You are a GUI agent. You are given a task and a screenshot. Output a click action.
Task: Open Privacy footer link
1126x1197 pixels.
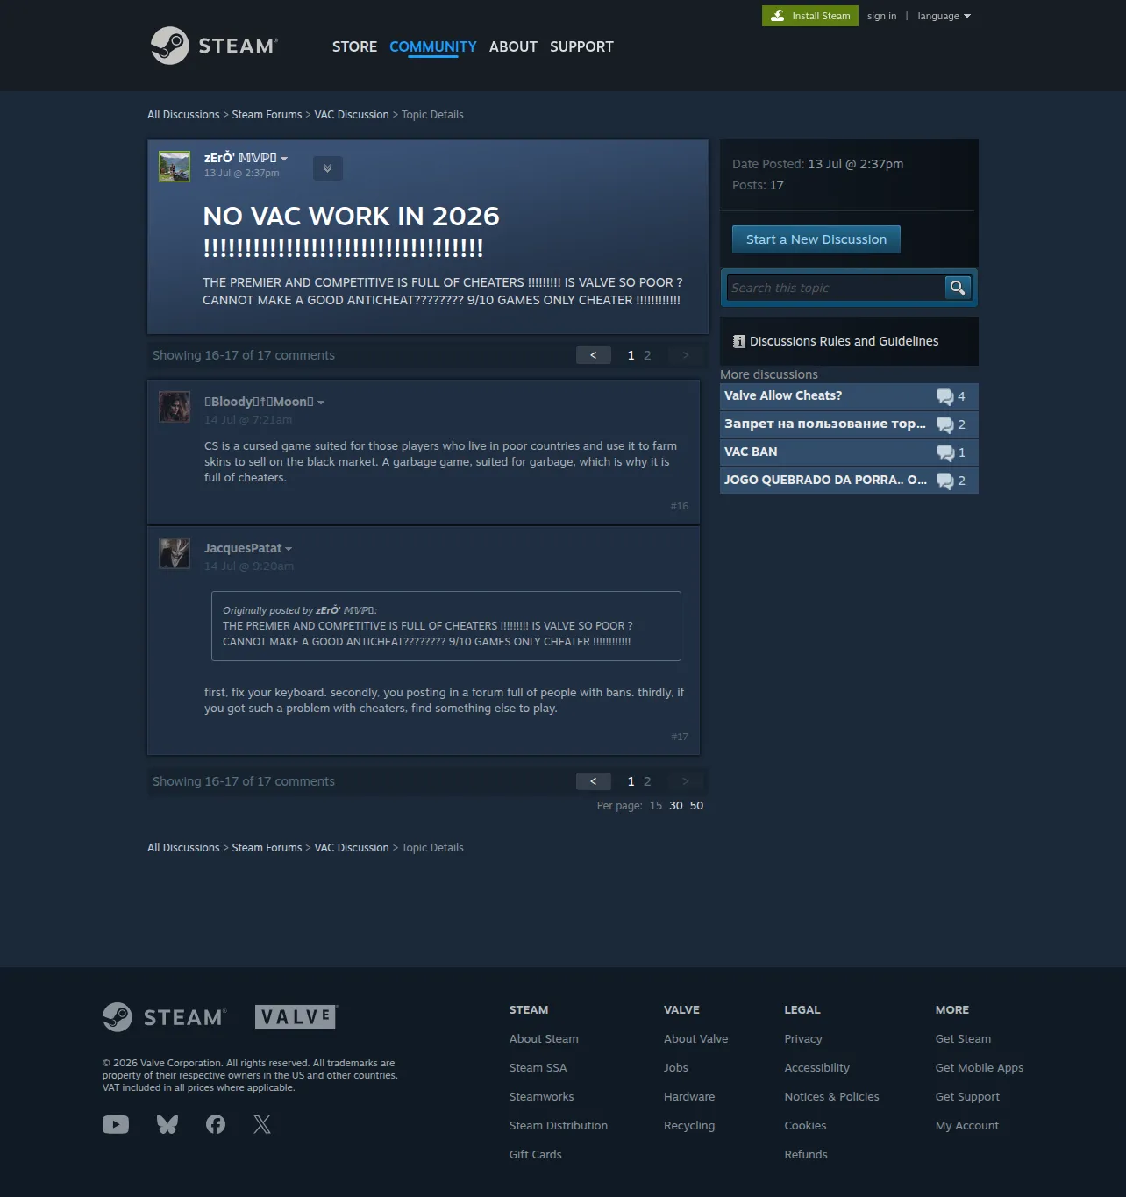[803, 1039]
